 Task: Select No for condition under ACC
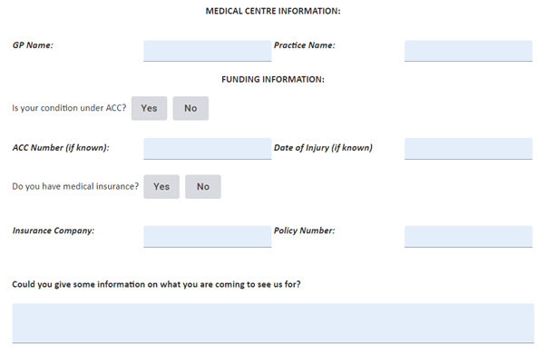click(190, 108)
